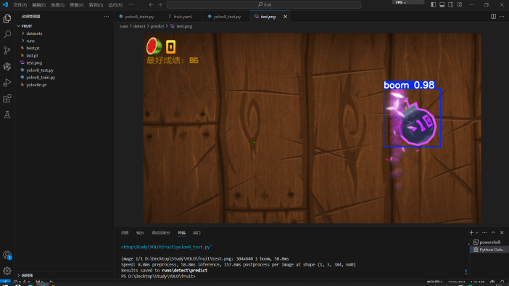509x286 pixels.
Task: Open the Source Control view
Action: tap(7, 50)
